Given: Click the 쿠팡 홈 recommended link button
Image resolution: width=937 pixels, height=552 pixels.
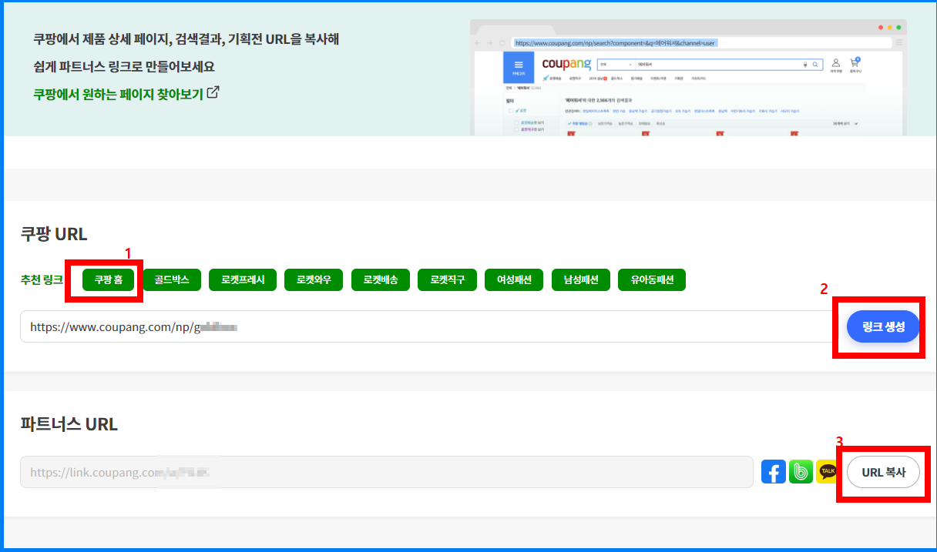Looking at the screenshot, I should pos(109,280).
